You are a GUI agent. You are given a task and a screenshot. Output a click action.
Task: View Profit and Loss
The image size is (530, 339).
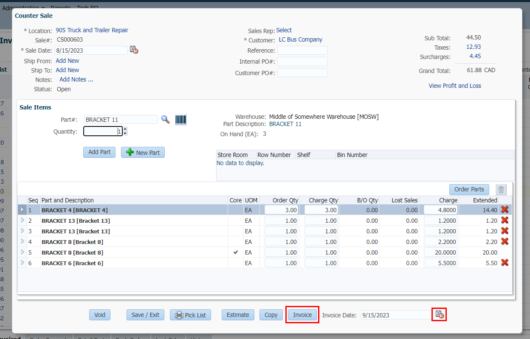pyautogui.click(x=455, y=86)
